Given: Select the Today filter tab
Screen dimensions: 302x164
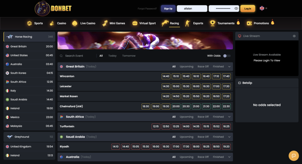Looking at the screenshot, I should coord(112,56).
